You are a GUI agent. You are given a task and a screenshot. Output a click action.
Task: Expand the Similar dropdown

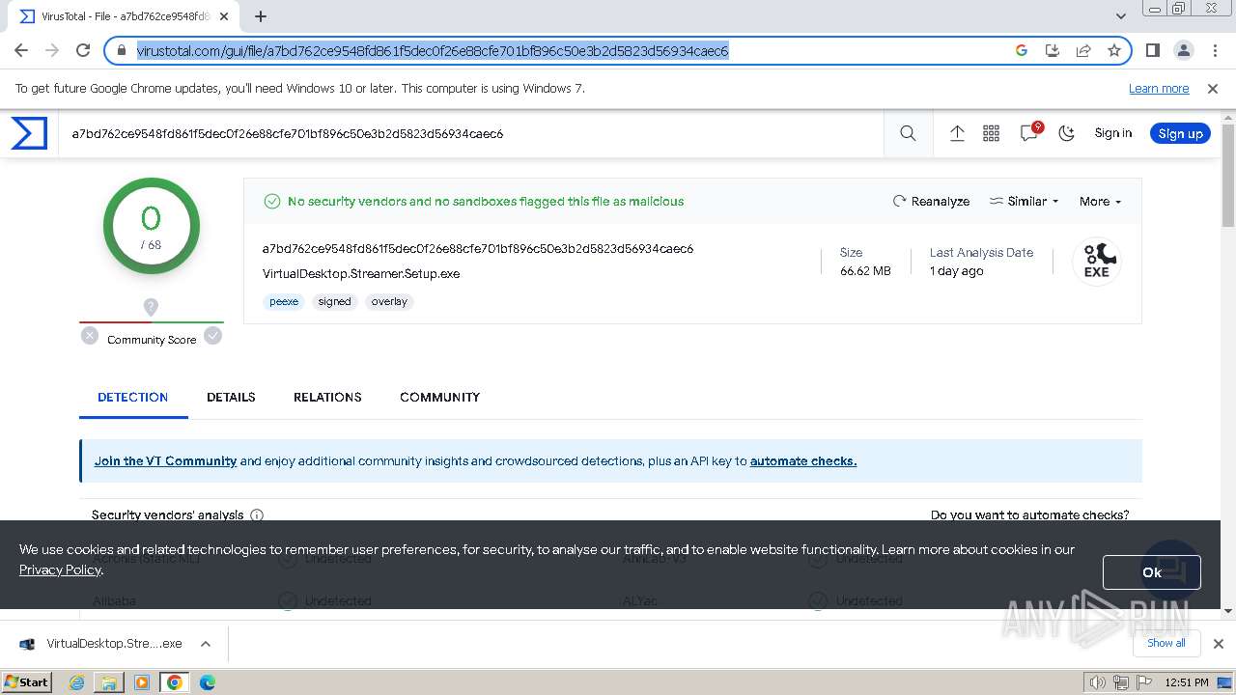tap(1025, 201)
